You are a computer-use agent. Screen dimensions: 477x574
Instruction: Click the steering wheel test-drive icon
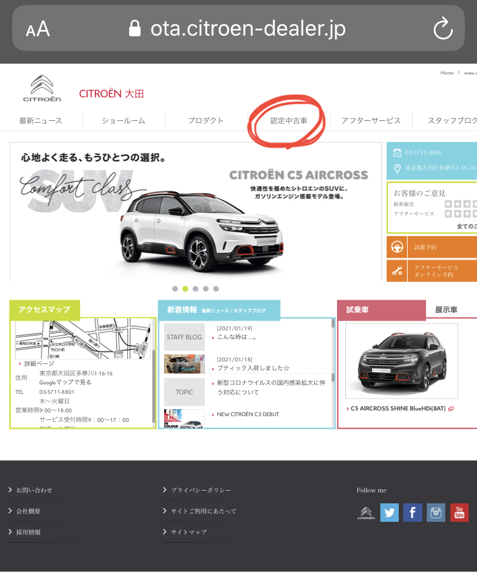tap(397, 247)
